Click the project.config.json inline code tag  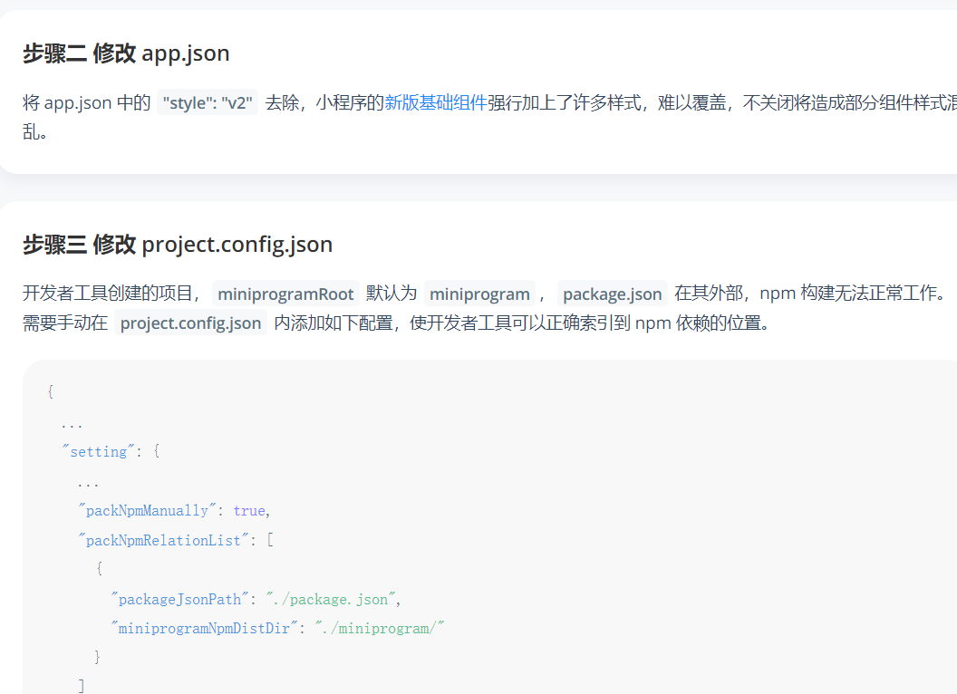click(191, 323)
